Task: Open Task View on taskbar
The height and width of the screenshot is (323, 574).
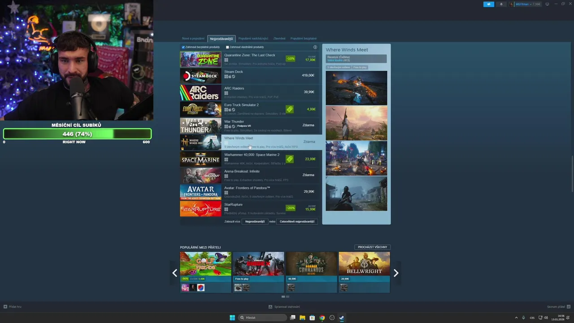Action: pyautogui.click(x=293, y=318)
